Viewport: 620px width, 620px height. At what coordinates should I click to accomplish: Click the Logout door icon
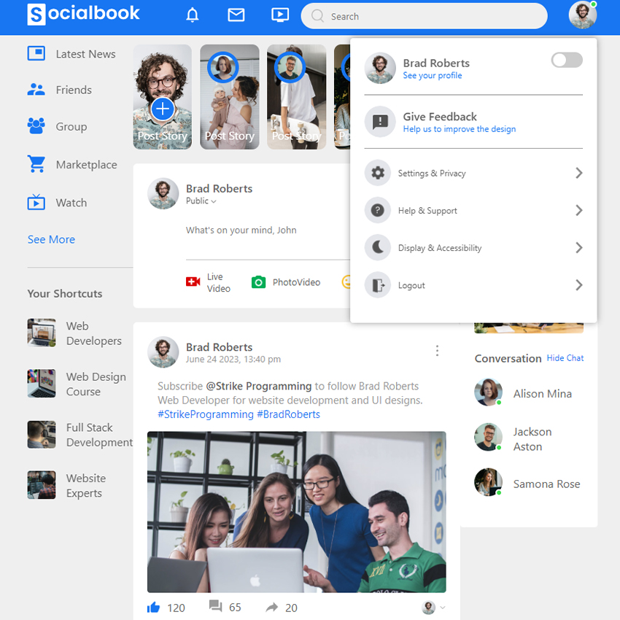[378, 284]
